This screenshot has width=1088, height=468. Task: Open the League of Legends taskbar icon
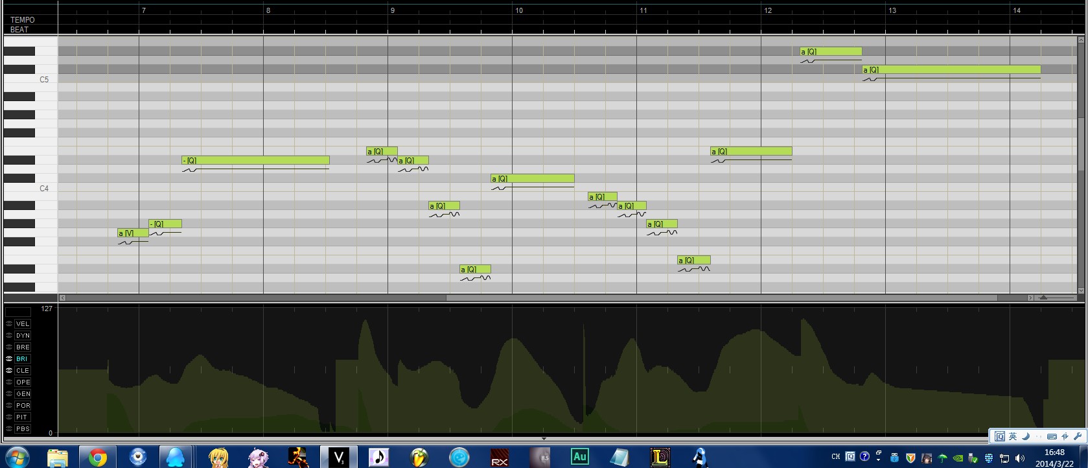pos(660,458)
